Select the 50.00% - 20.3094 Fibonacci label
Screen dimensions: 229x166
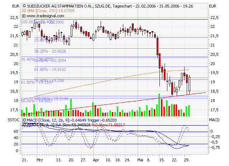click(x=50, y=60)
